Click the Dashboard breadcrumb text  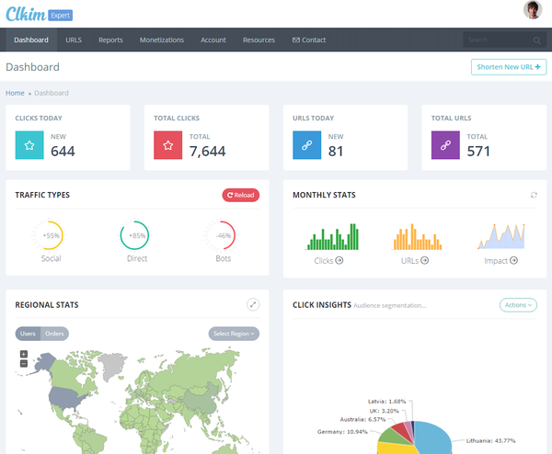coord(52,93)
